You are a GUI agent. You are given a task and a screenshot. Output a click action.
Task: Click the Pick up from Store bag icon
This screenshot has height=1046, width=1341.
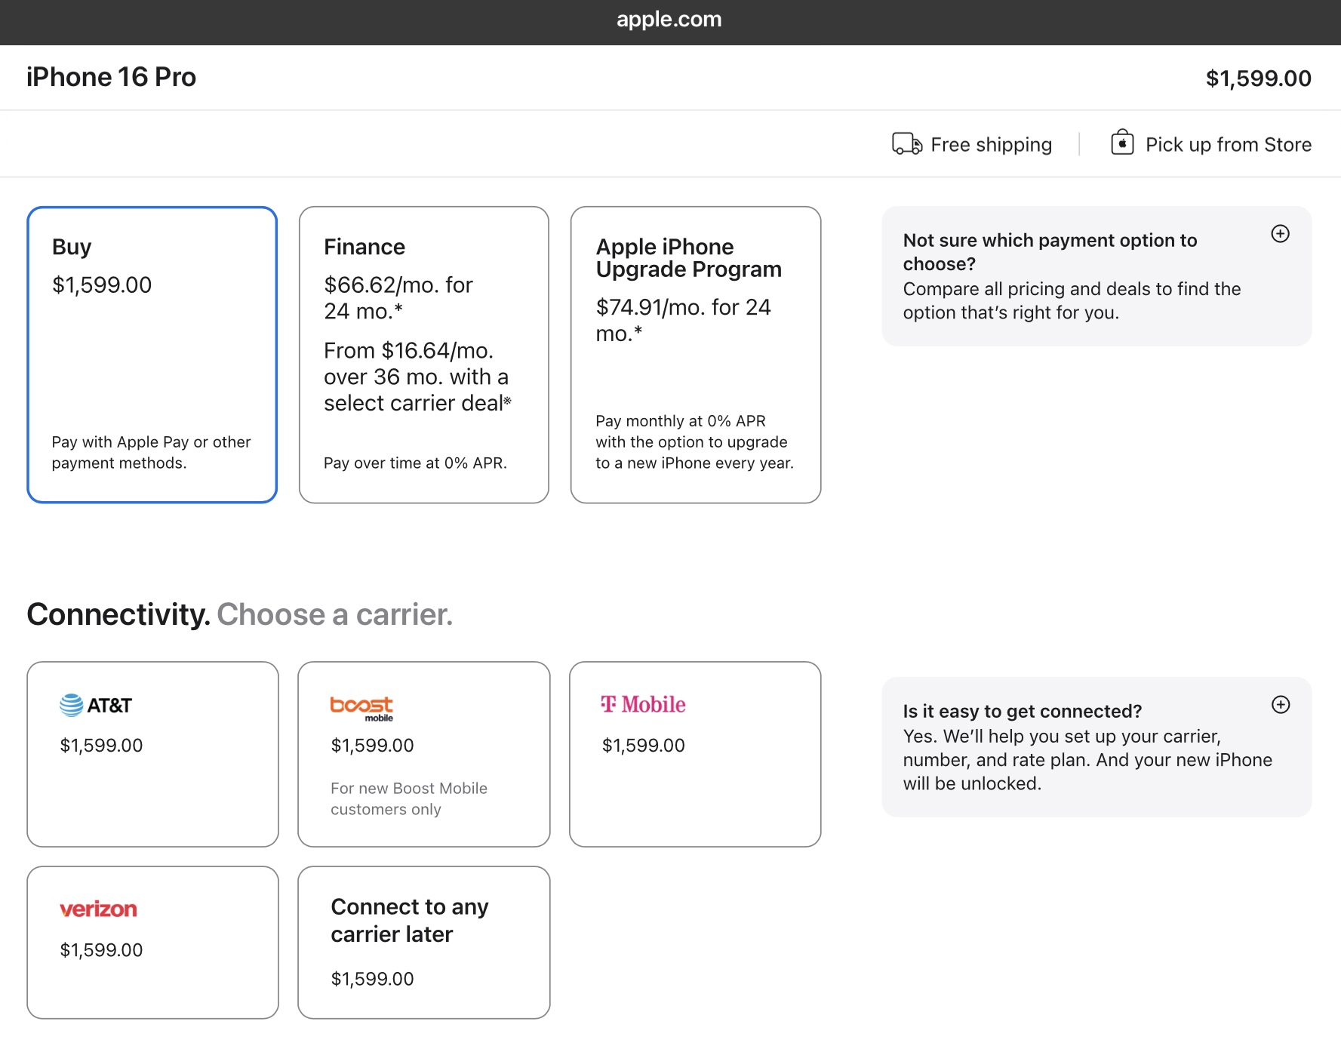(1122, 143)
